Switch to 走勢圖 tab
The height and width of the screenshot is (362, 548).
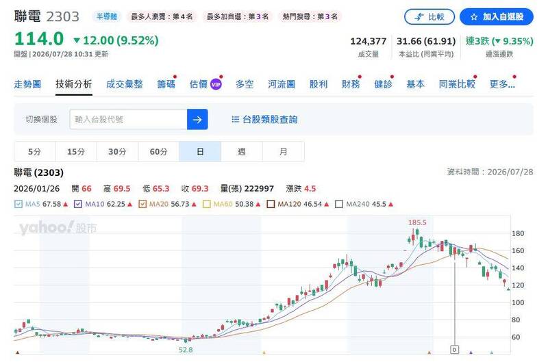pos(27,84)
